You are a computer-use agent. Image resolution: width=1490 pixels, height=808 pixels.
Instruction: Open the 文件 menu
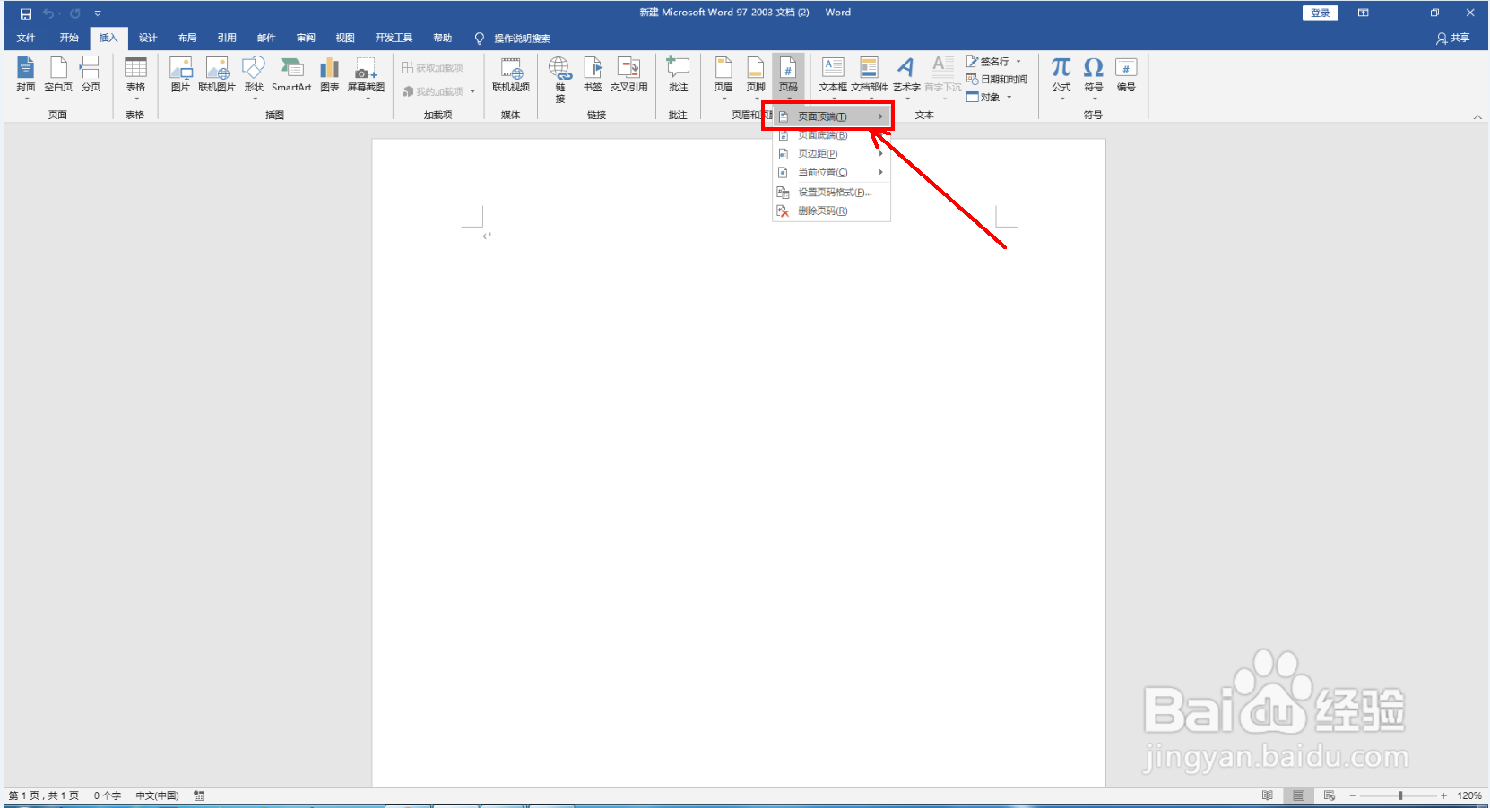coord(26,38)
